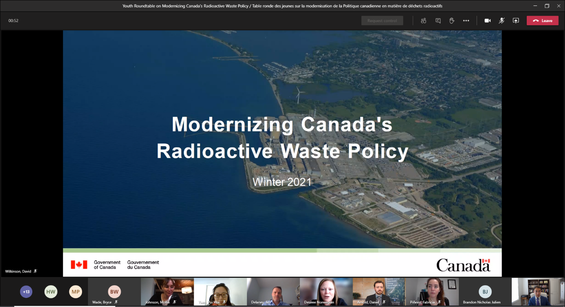The image size is (565, 307).
Task: Open the share content tray
Action: [516, 20]
